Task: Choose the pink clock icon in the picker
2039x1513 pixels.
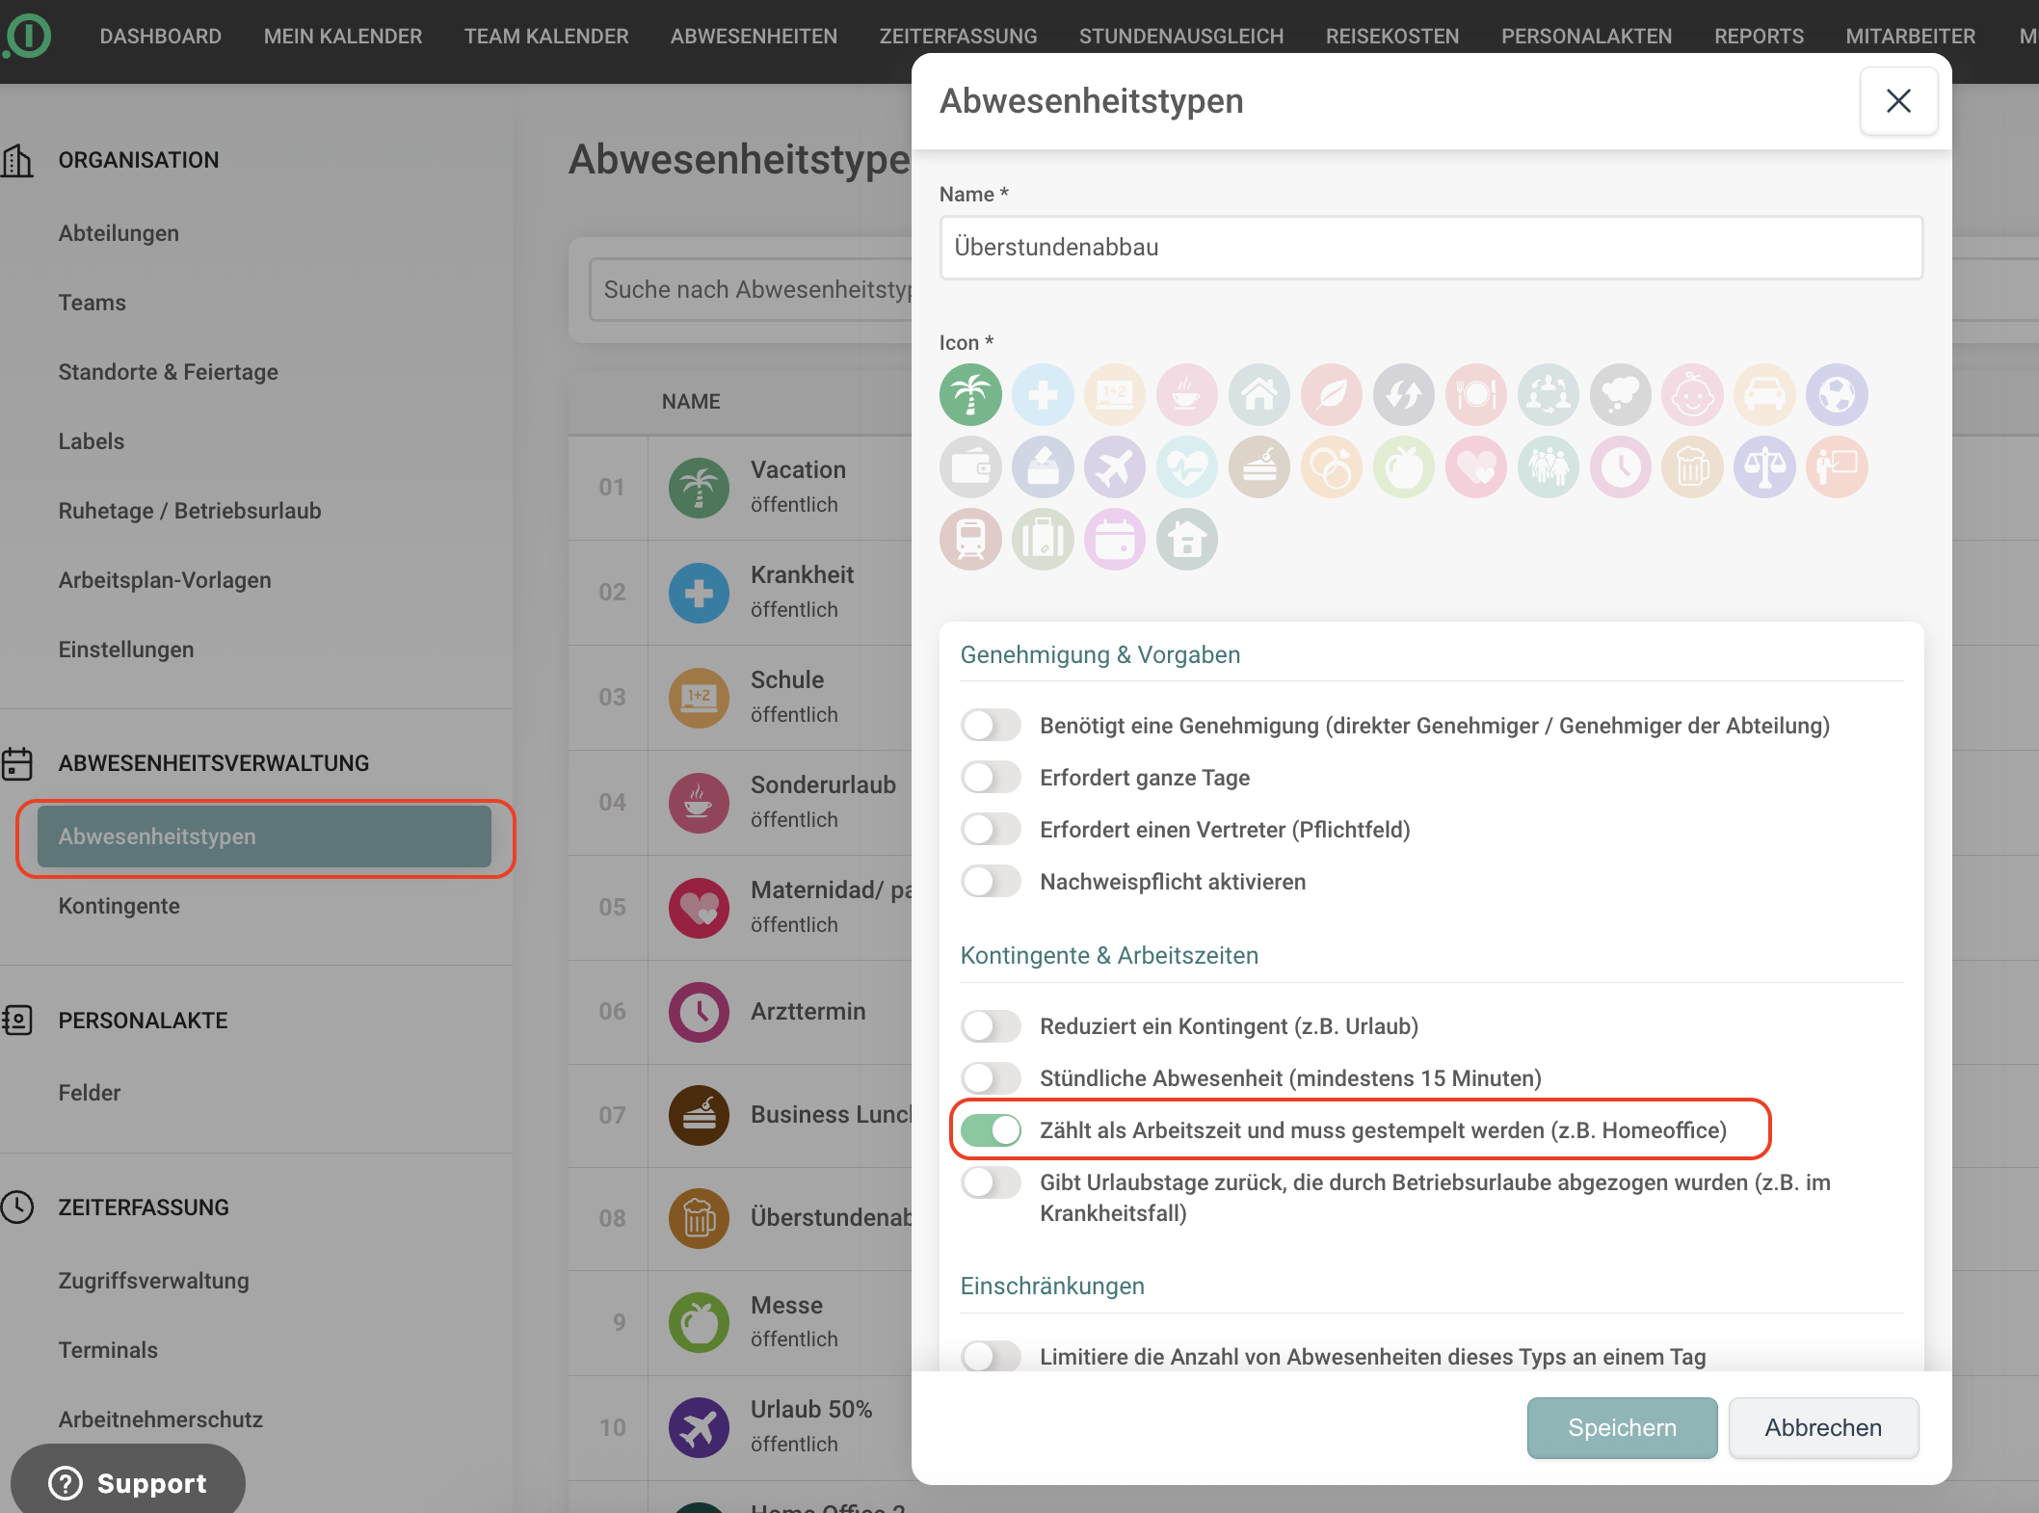Action: [1621, 467]
